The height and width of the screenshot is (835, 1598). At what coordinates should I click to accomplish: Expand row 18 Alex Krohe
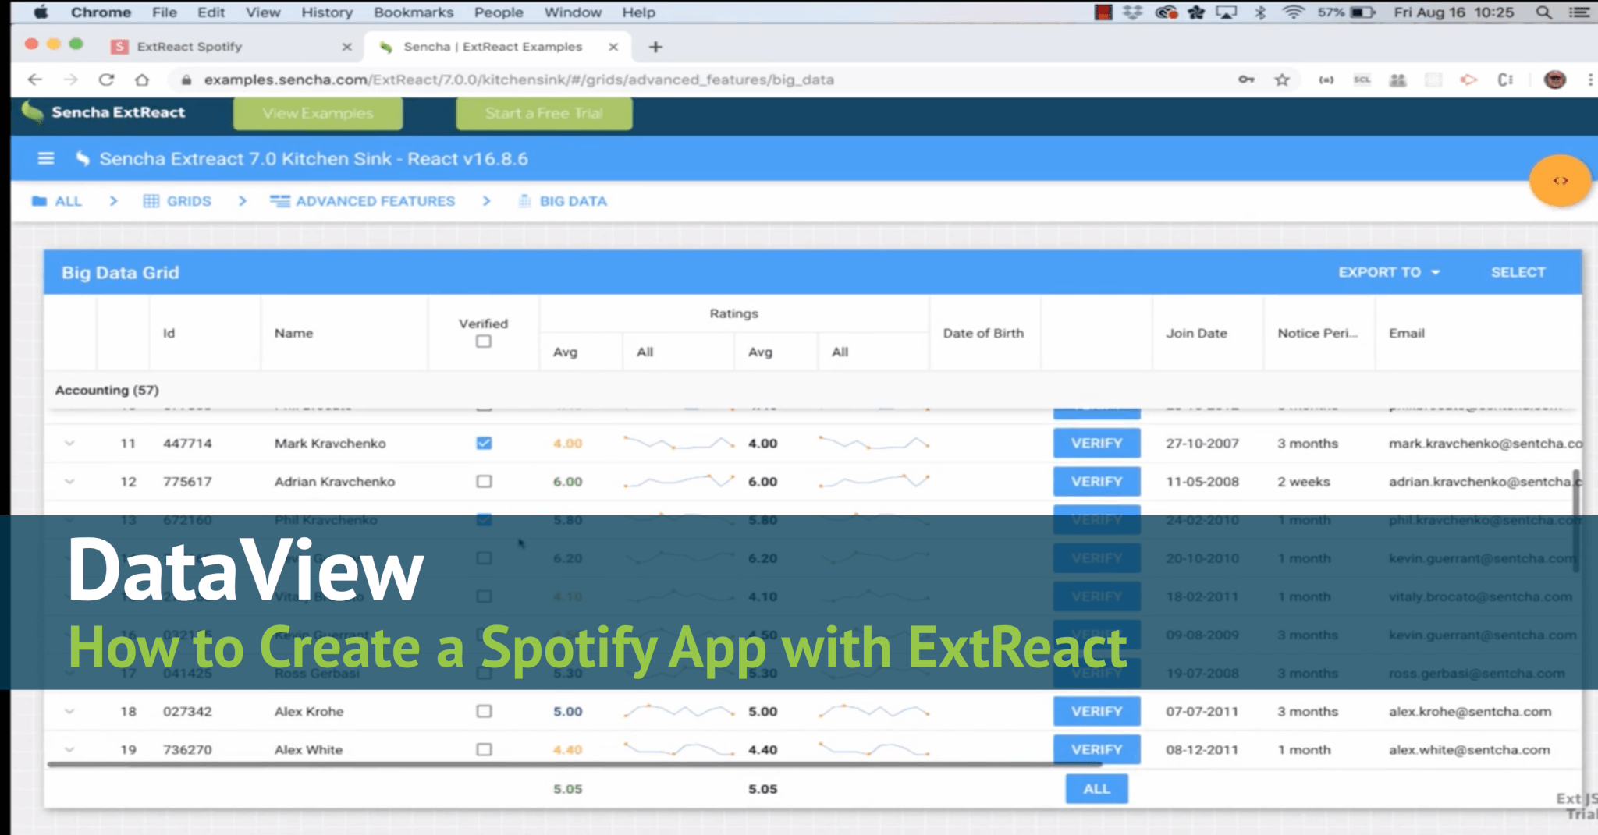(69, 711)
